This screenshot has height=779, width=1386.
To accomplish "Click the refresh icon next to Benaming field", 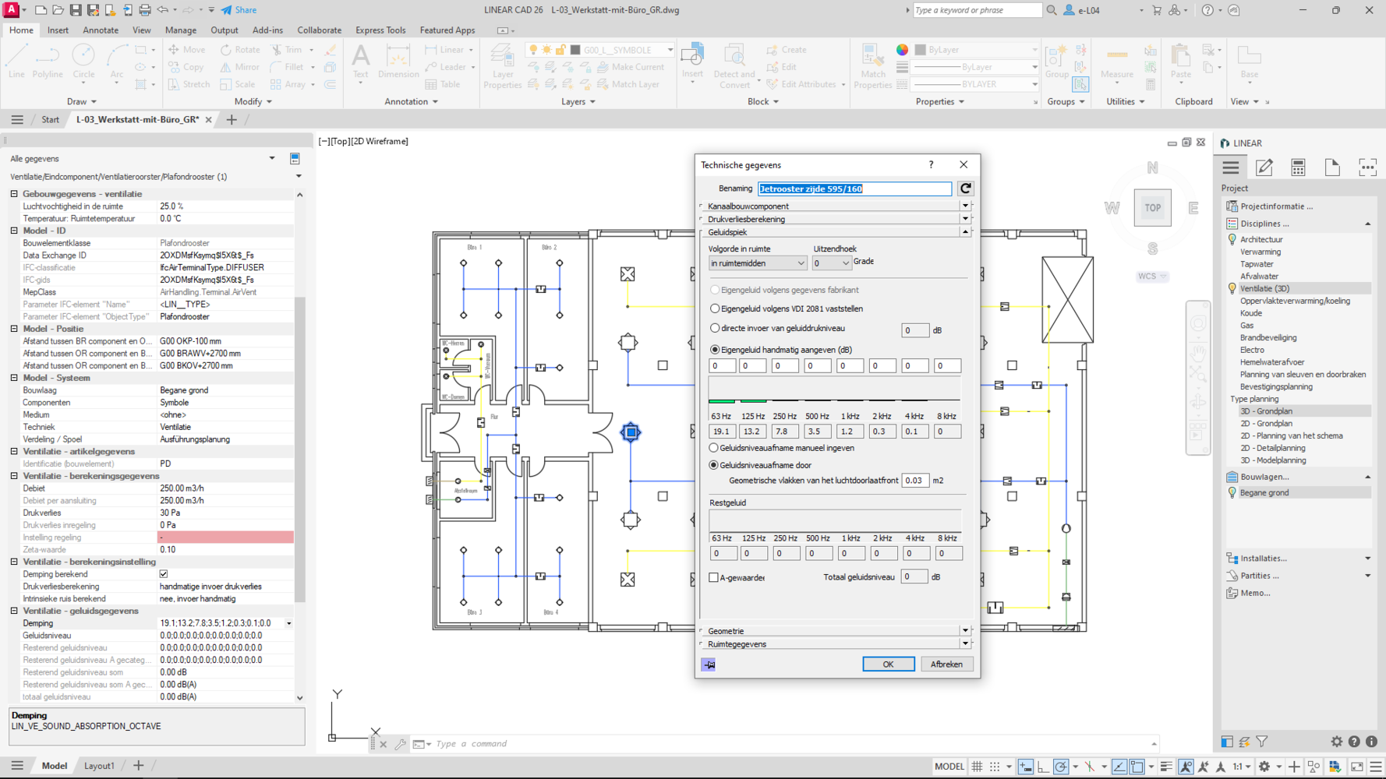I will 965,189.
